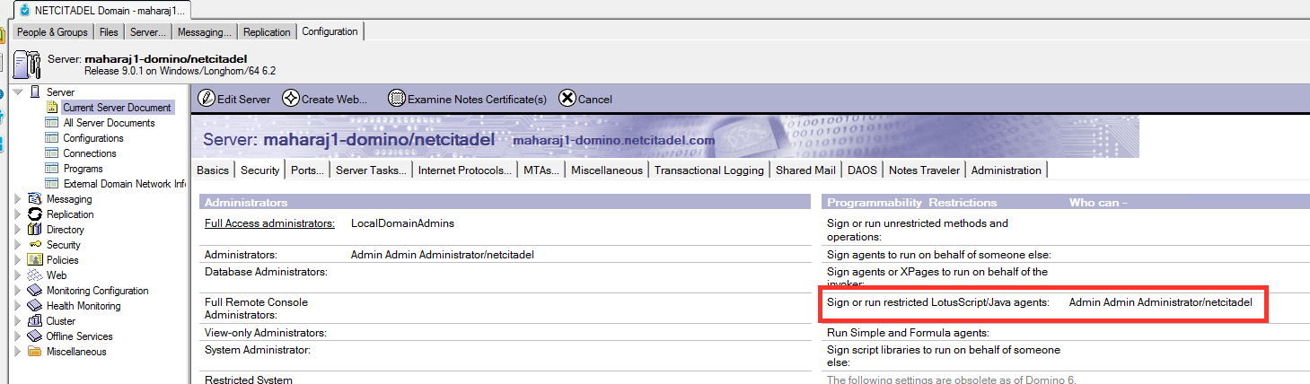Select All Server Documents in tree

(x=109, y=123)
